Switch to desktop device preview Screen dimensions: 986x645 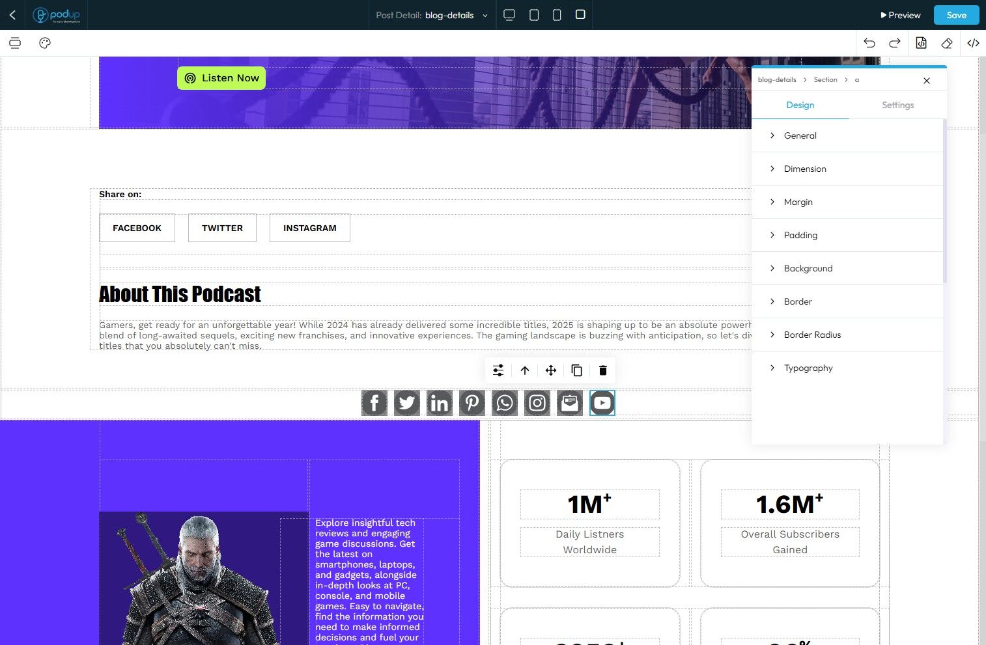coord(509,15)
